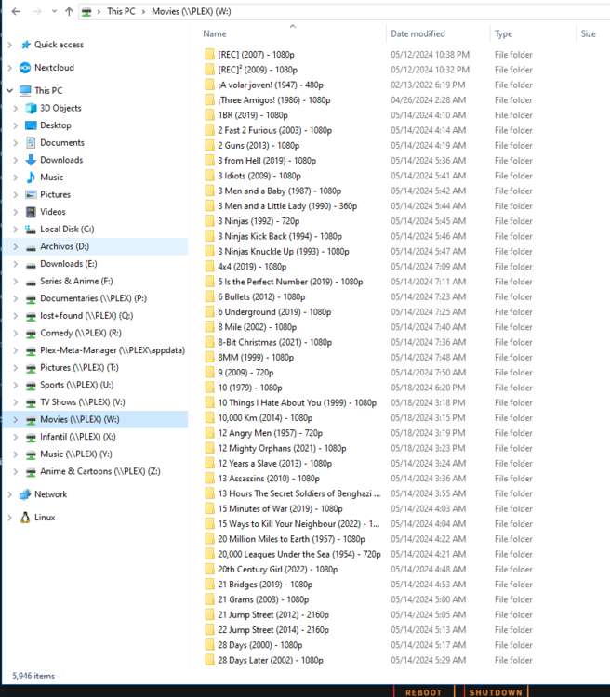
Task: Go up one folder level arrow
Action: (69, 11)
